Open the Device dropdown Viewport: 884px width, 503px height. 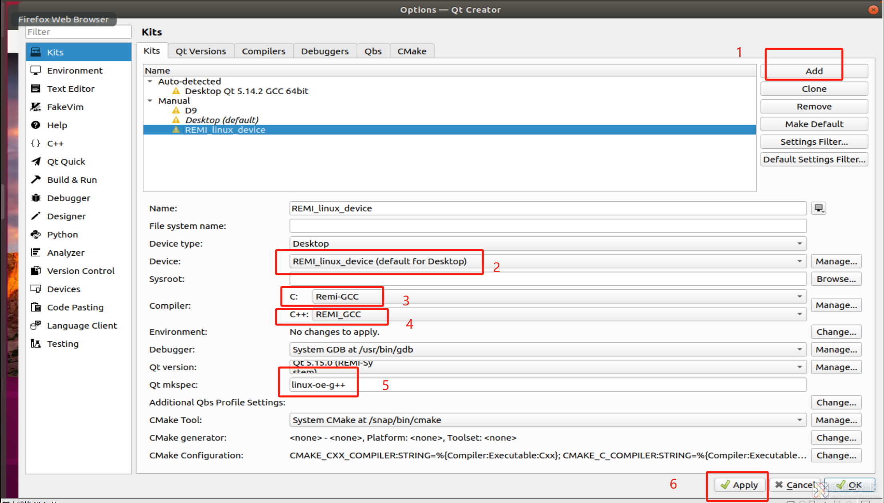[x=548, y=261]
